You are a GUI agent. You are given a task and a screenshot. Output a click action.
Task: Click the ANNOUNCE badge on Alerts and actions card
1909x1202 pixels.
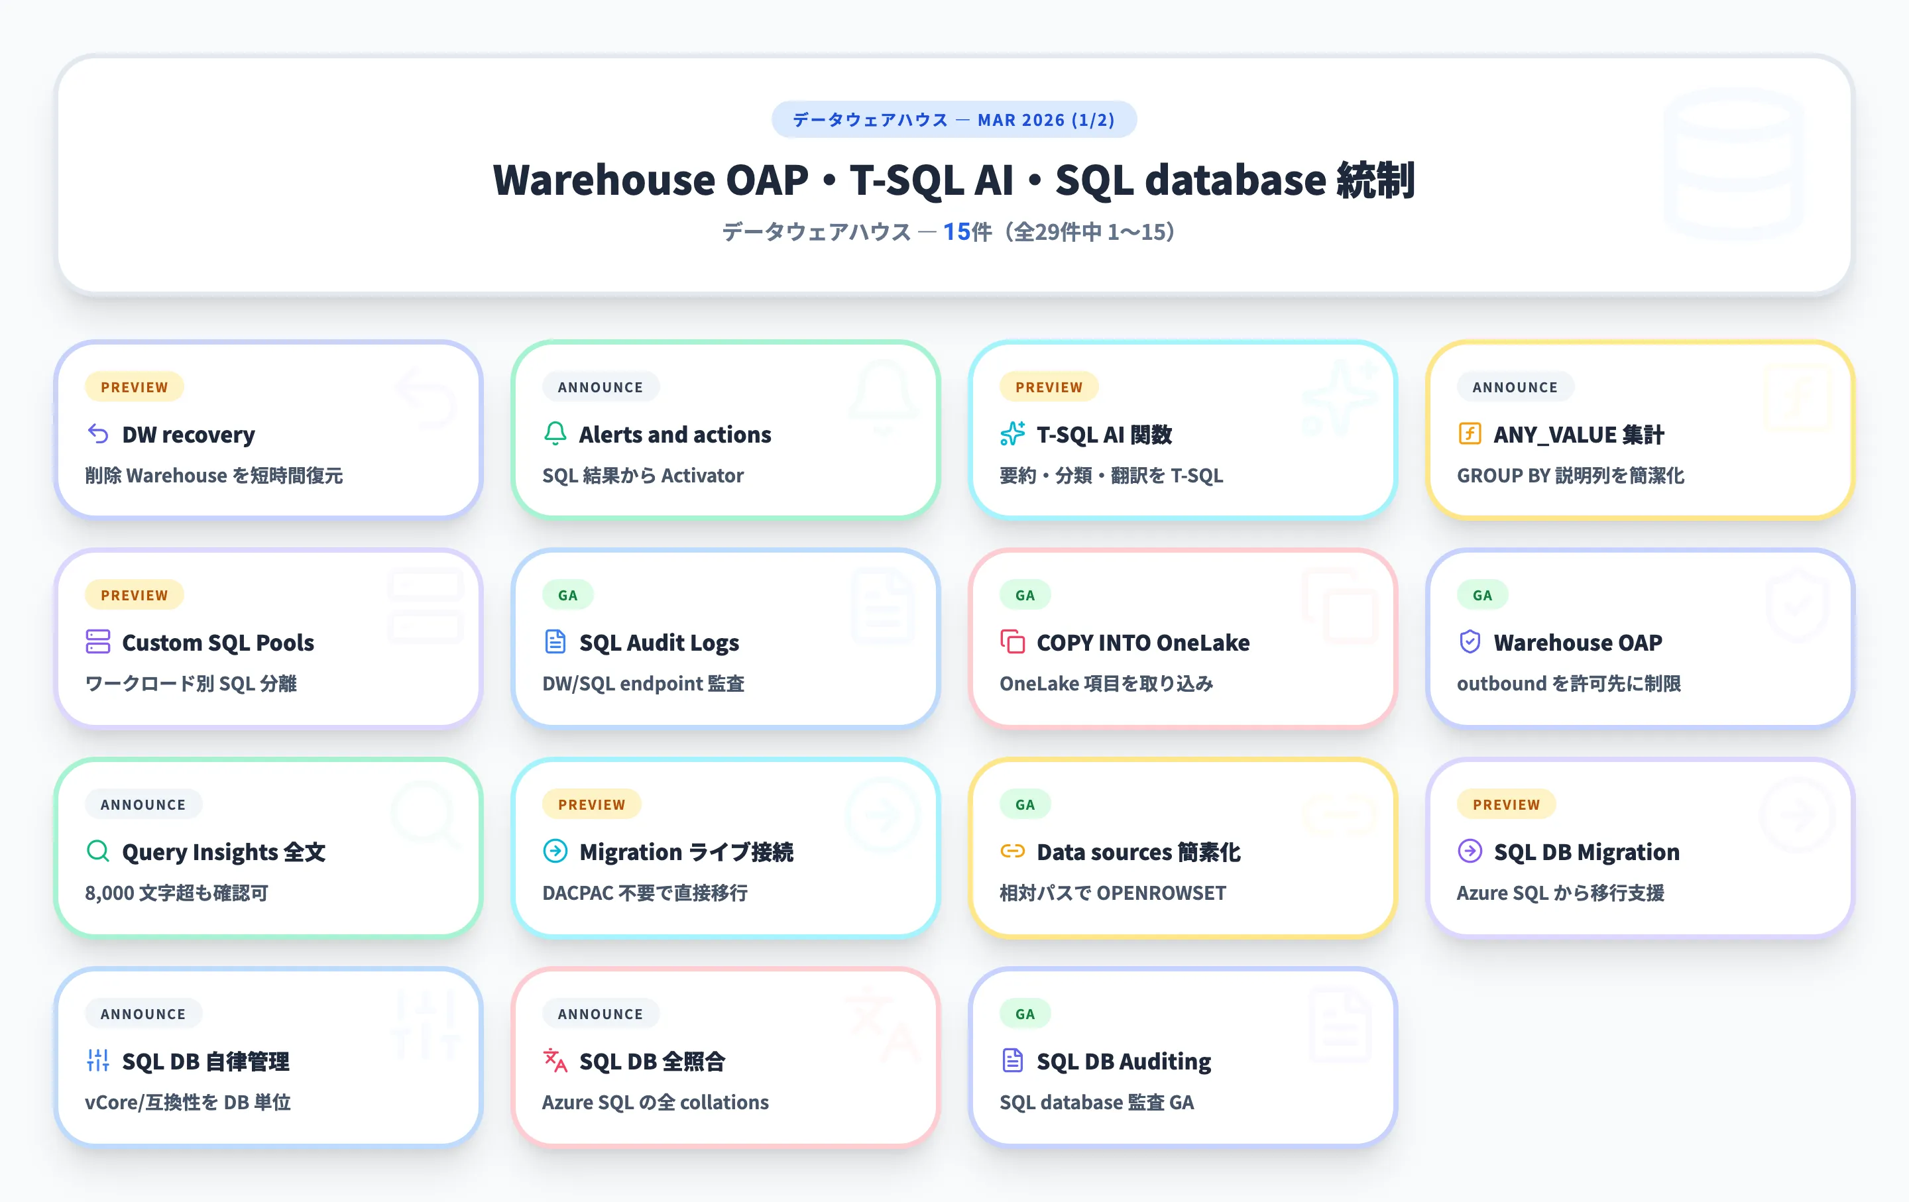click(x=600, y=387)
